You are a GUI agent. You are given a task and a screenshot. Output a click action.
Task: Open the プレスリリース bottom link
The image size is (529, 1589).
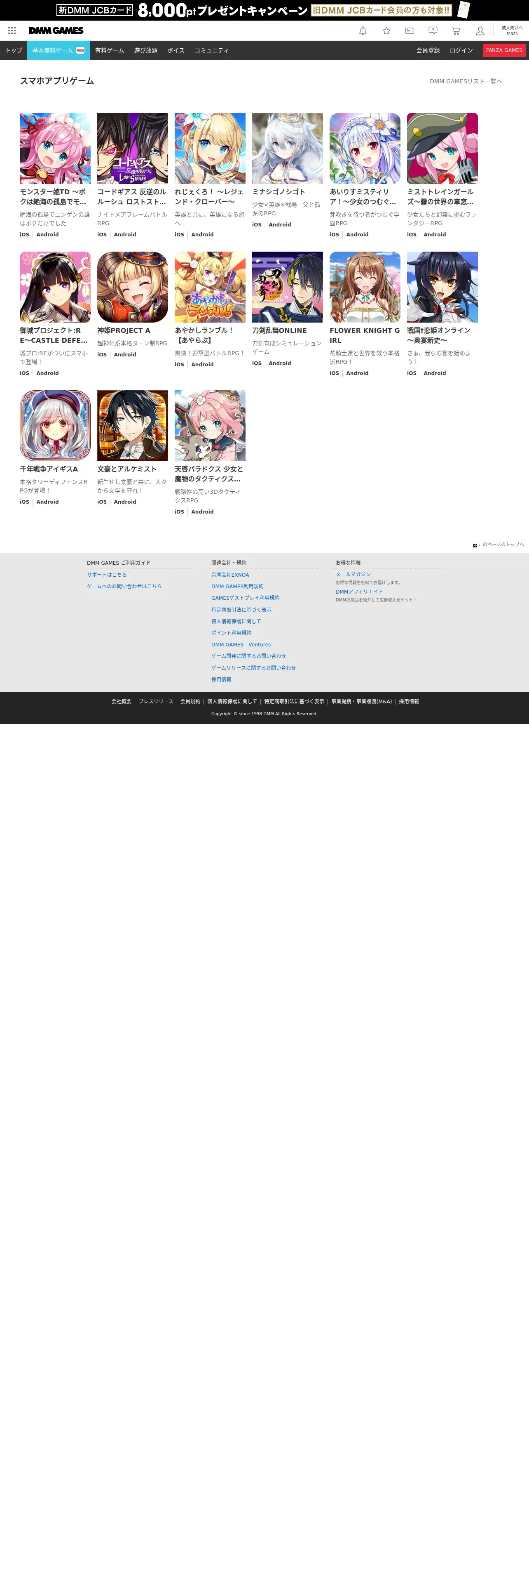[156, 701]
